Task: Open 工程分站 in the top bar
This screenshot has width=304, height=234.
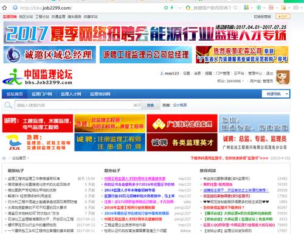Action: [x=42, y=16]
